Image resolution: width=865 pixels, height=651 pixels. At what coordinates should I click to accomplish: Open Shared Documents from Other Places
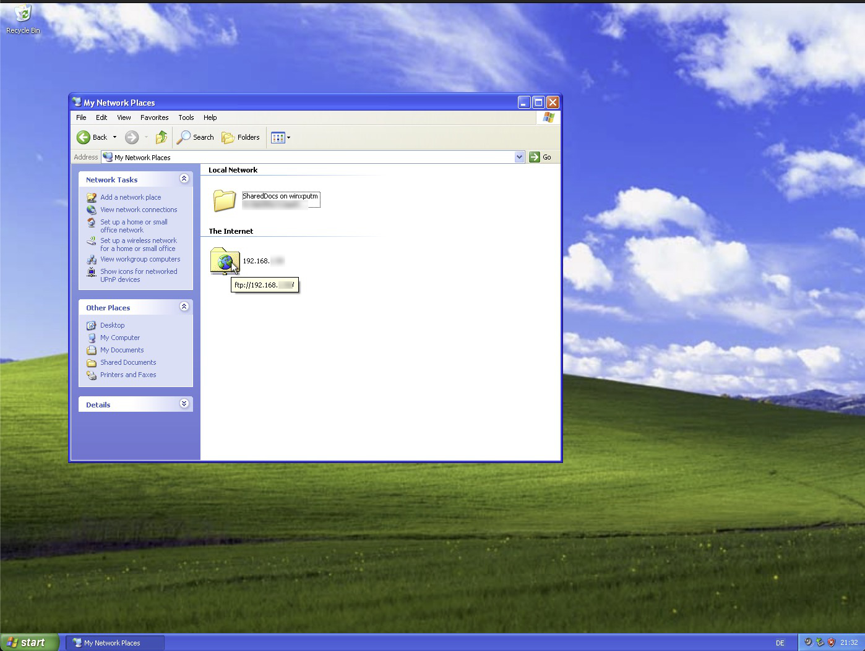tap(128, 362)
